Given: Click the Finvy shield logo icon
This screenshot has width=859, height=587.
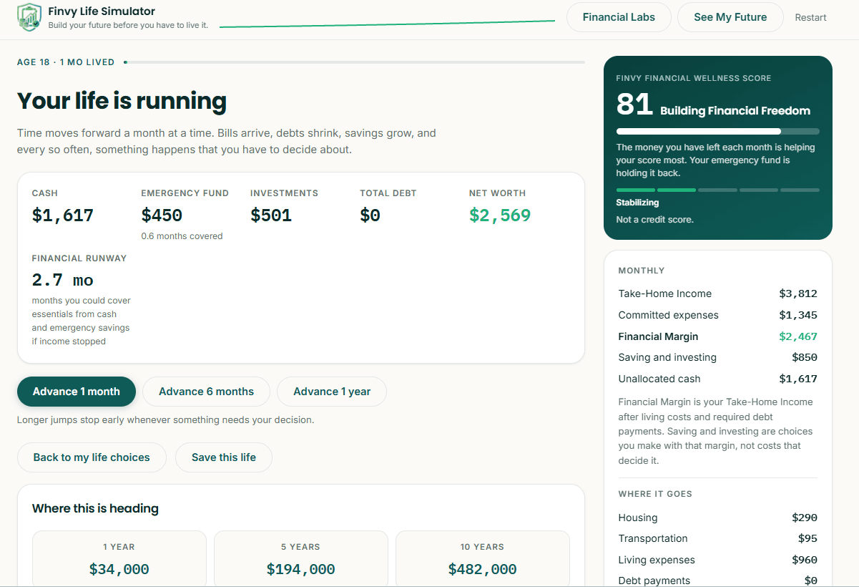Looking at the screenshot, I should click(29, 16).
